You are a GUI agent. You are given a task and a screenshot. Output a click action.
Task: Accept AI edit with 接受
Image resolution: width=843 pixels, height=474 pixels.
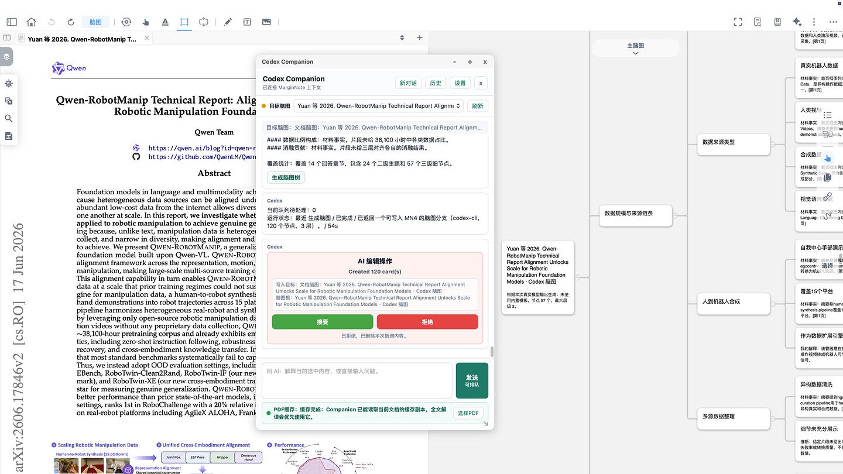[x=322, y=322]
